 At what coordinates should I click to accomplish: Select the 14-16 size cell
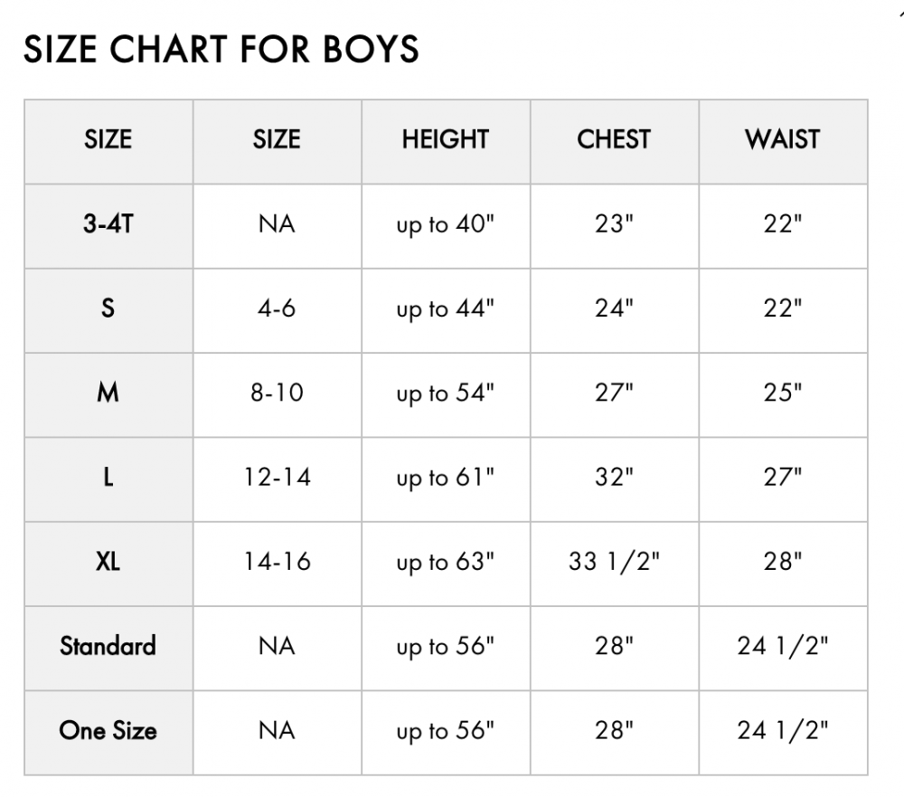click(x=277, y=562)
